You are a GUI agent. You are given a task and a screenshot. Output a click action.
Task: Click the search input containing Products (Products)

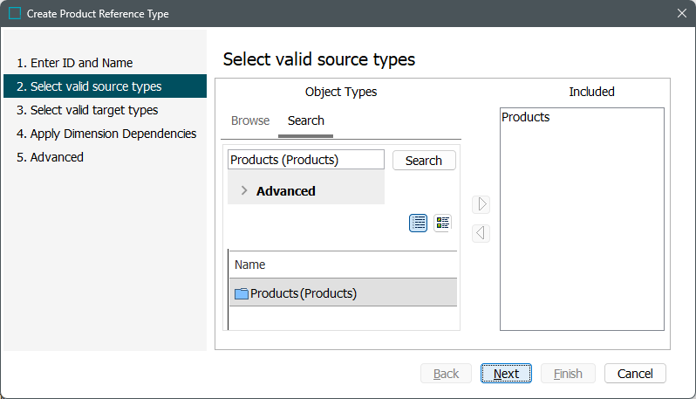(306, 160)
